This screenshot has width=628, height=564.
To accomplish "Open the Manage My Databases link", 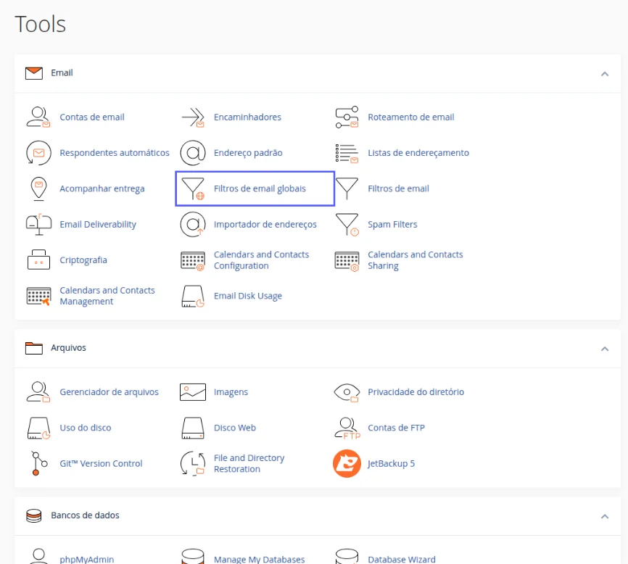I will tap(259, 559).
